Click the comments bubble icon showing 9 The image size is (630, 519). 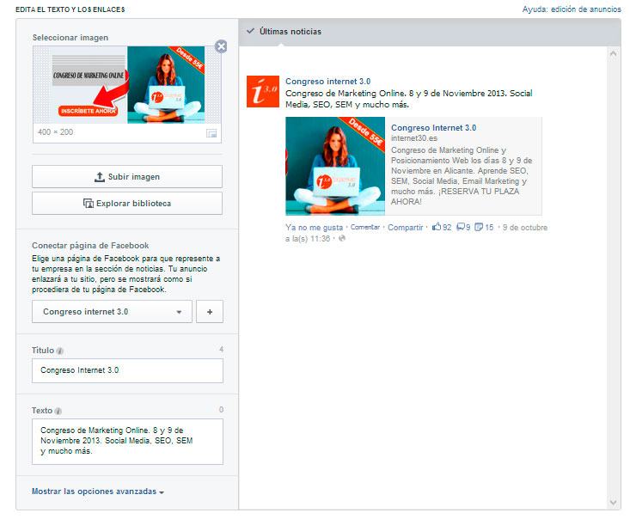[x=461, y=228]
